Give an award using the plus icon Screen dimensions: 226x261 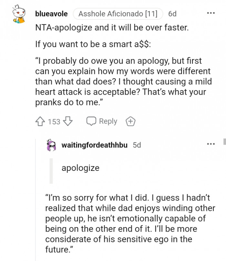pyautogui.click(x=130, y=121)
